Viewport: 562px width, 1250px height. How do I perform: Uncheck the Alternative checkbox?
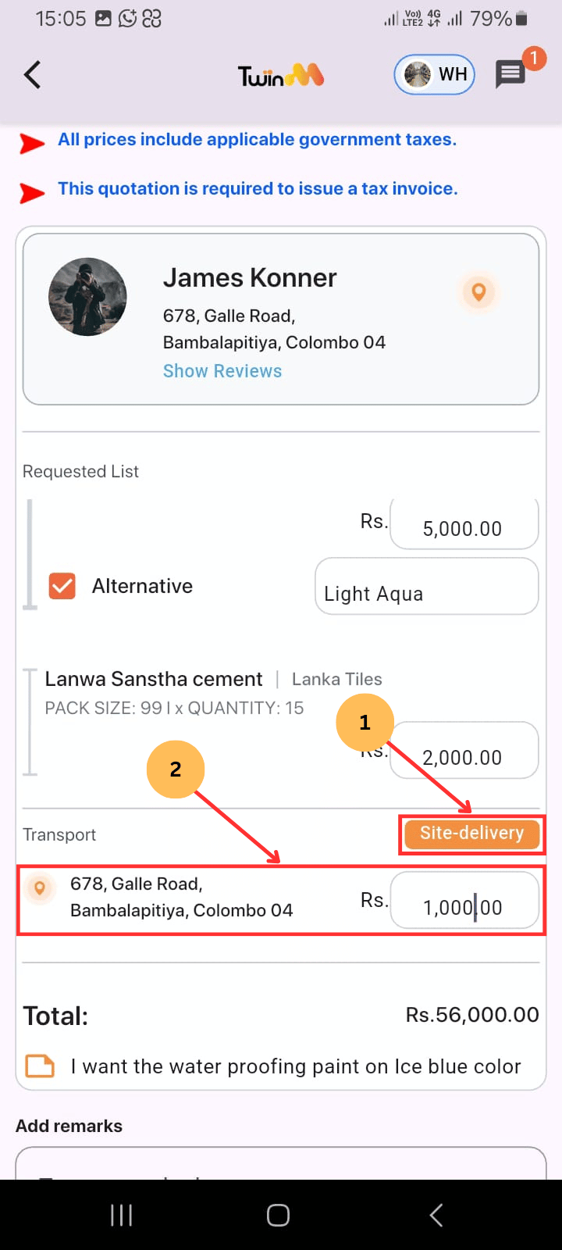pos(62,586)
